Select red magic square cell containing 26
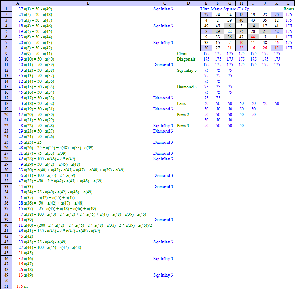This screenshot has height=289, width=295. (x=265, y=48)
